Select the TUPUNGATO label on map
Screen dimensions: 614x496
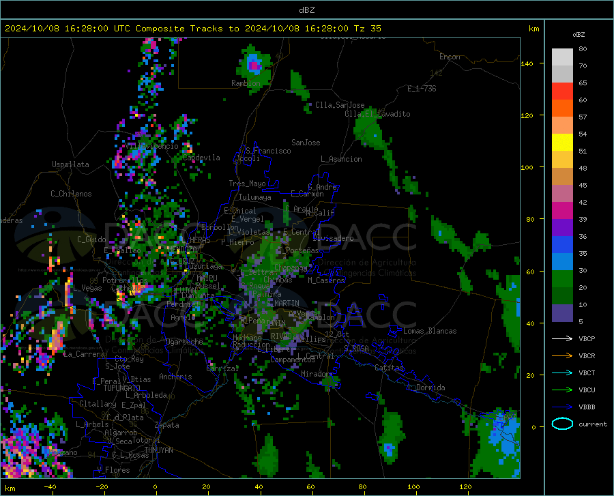coord(121,388)
